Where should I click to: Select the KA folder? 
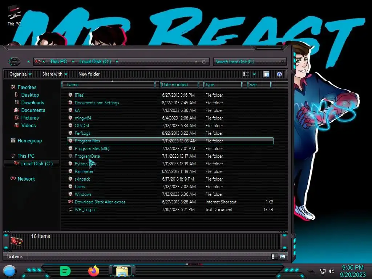tap(77, 110)
